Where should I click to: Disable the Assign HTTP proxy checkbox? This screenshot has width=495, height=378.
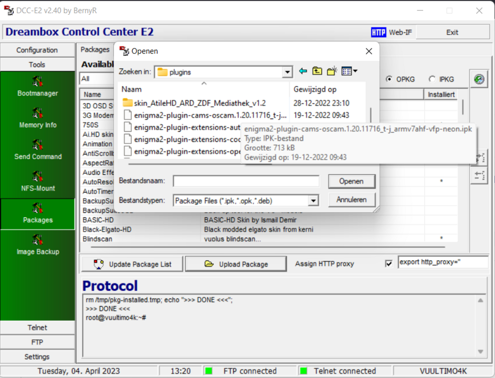(x=388, y=264)
